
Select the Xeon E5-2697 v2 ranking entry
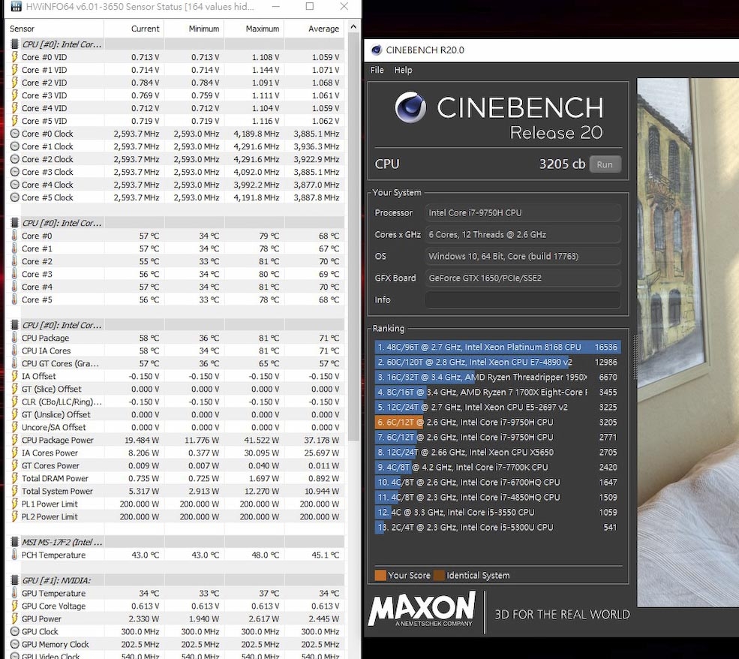pyautogui.click(x=497, y=408)
